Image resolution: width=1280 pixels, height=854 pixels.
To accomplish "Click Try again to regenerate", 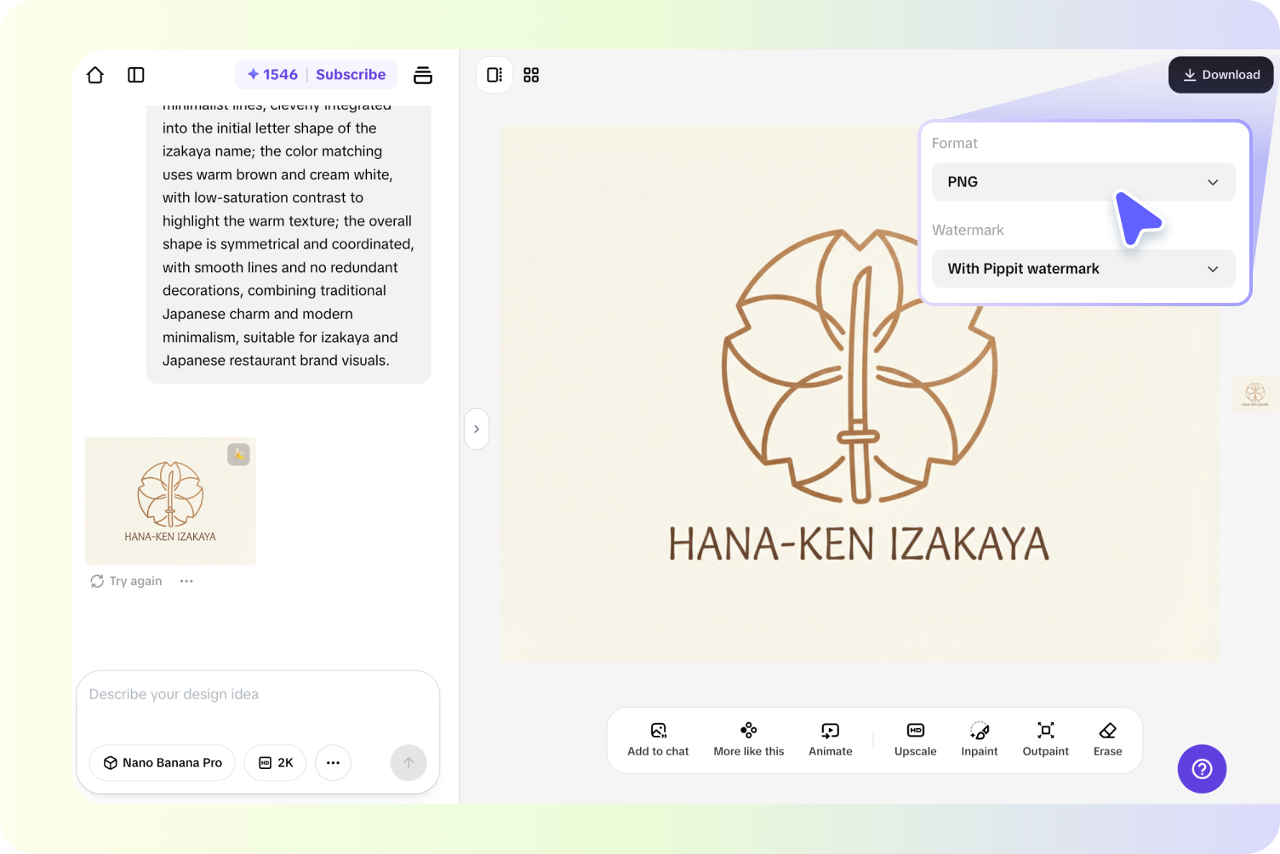I will click(126, 581).
